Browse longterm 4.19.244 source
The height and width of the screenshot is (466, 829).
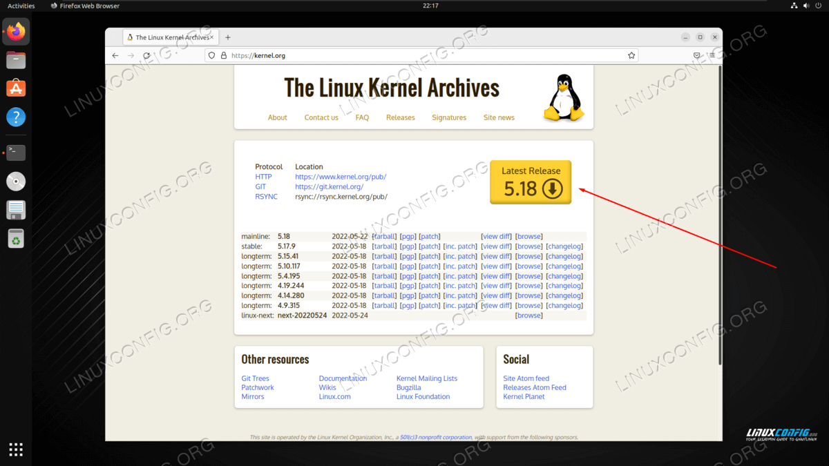529,286
